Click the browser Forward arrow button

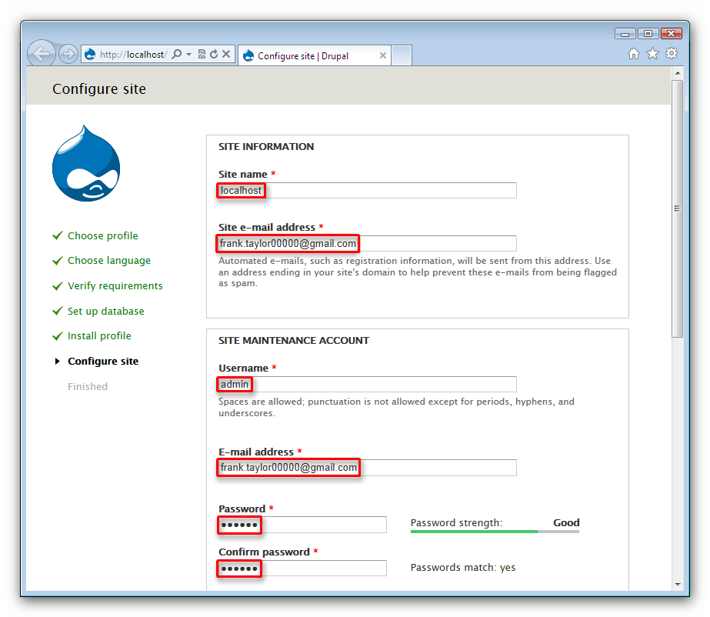click(68, 54)
